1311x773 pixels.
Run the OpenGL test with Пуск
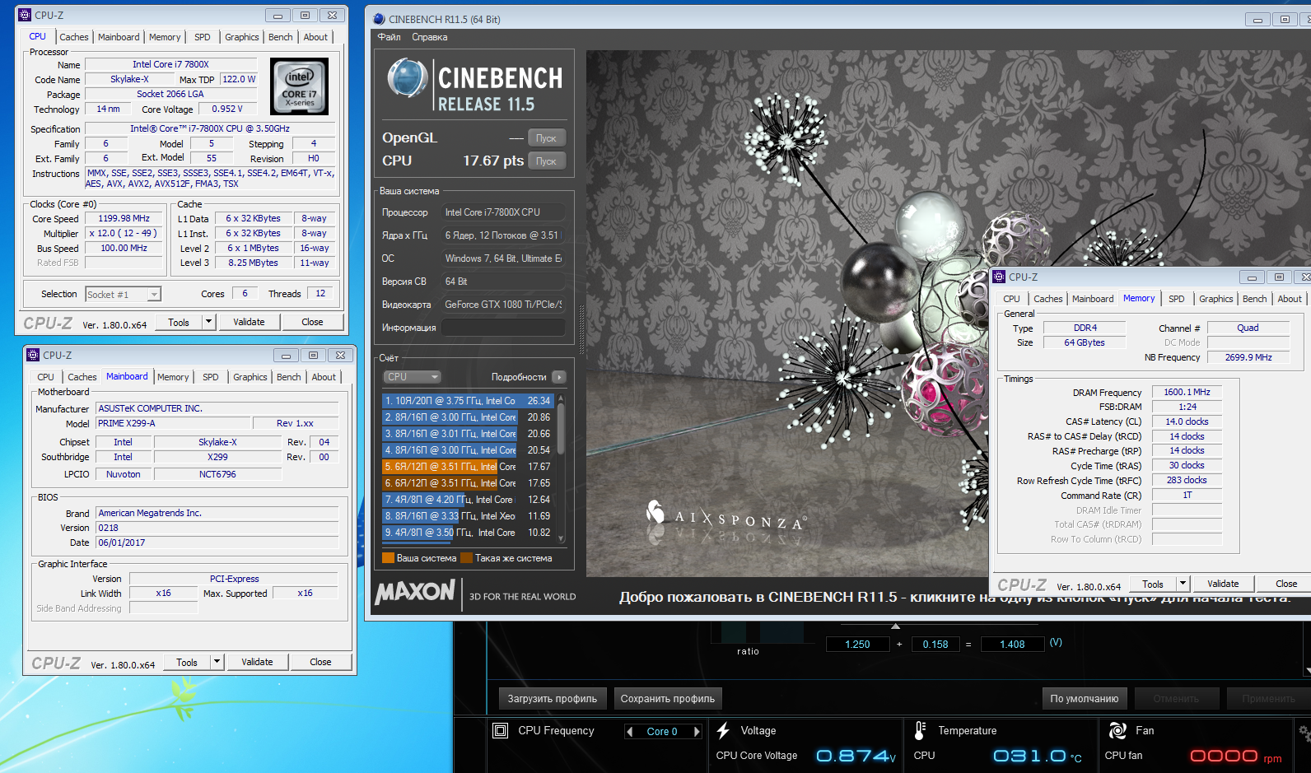547,138
